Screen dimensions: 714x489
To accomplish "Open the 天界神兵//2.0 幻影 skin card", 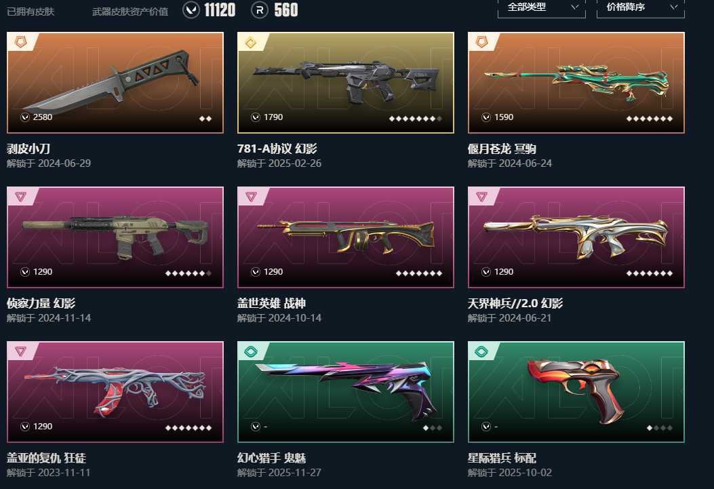I will pos(576,237).
